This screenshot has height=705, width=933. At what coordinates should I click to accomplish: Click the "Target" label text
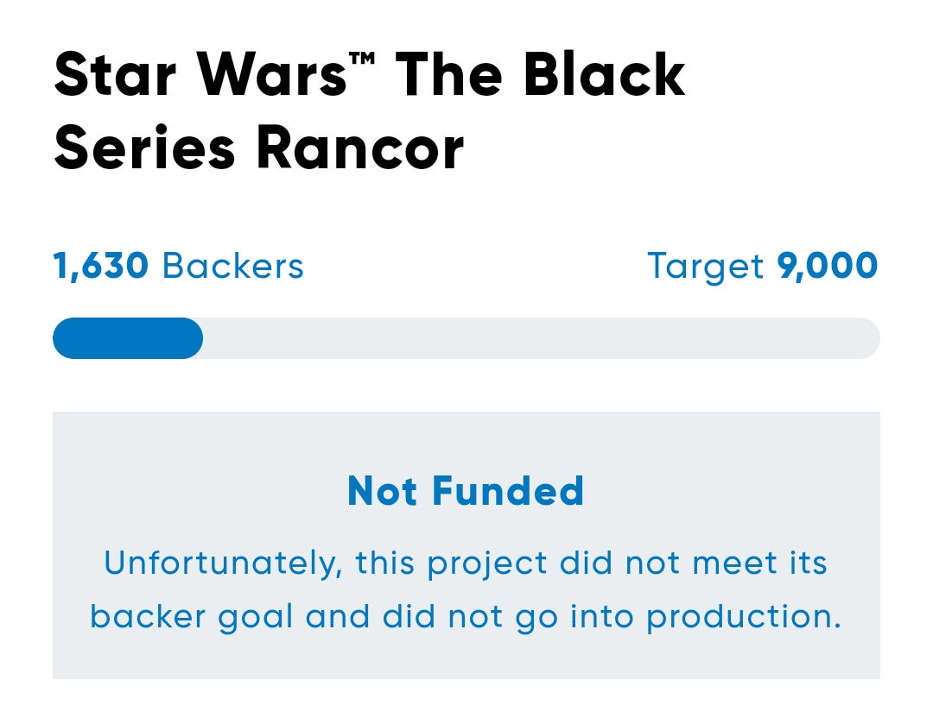coord(706,266)
